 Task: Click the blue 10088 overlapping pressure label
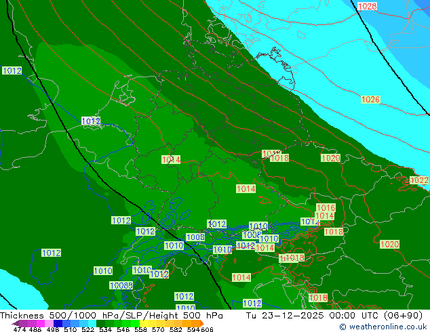click(x=121, y=285)
